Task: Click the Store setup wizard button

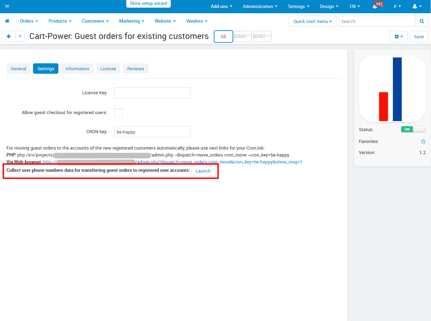Action: 148,3
